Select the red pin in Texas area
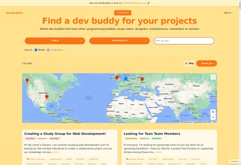This screenshot has width=241, height=165. click(x=47, y=97)
